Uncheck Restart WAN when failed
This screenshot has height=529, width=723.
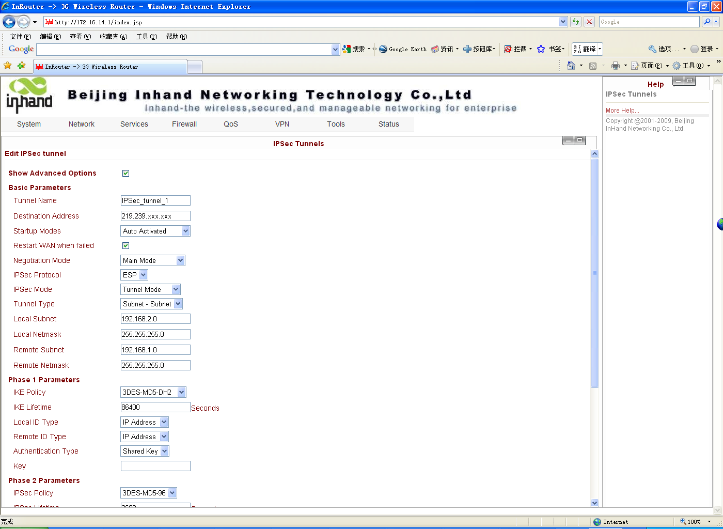click(x=125, y=245)
